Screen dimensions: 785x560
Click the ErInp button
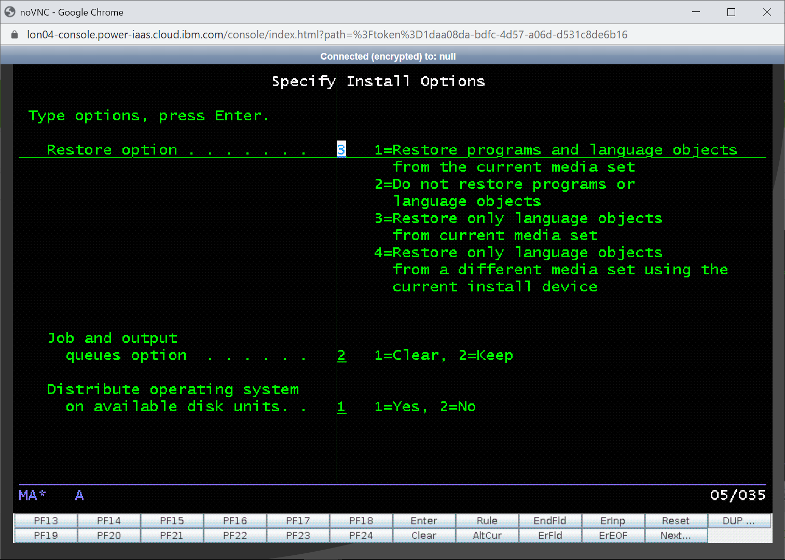tap(613, 521)
